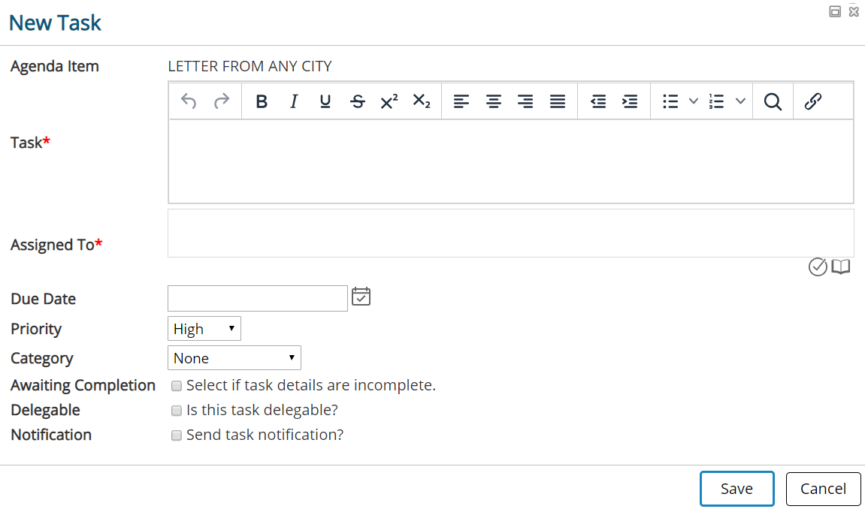This screenshot has height=509, width=865.
Task: Click the Cancel button
Action: pyautogui.click(x=823, y=489)
